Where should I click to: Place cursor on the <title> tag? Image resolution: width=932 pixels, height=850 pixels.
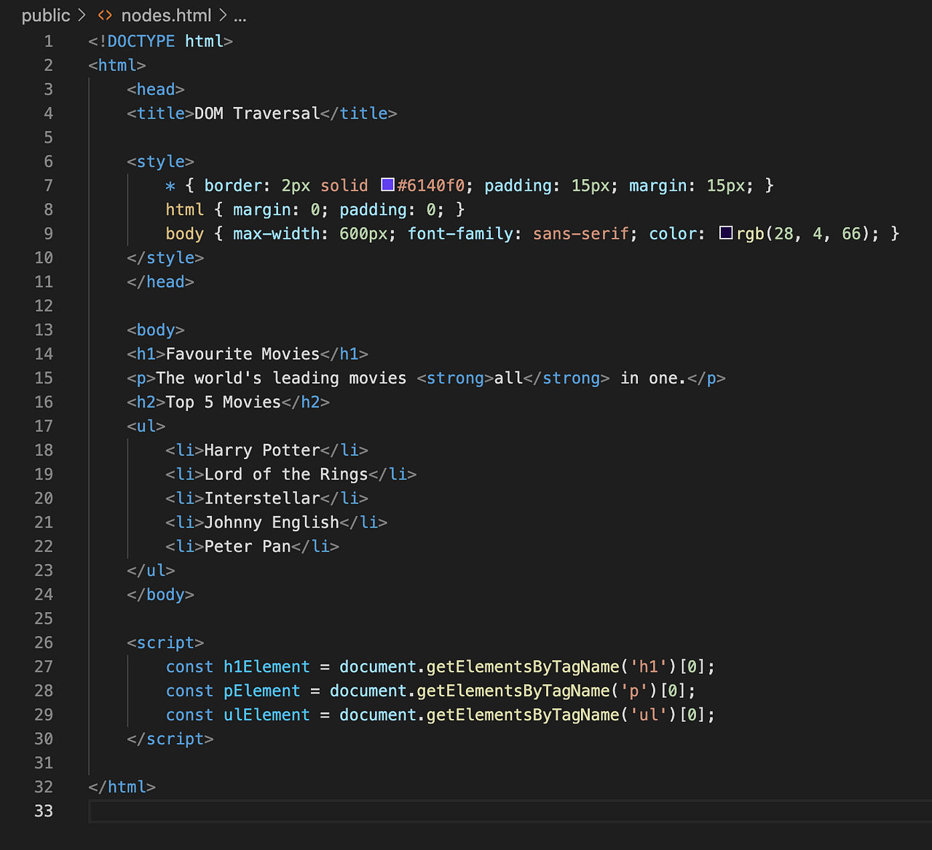(157, 113)
